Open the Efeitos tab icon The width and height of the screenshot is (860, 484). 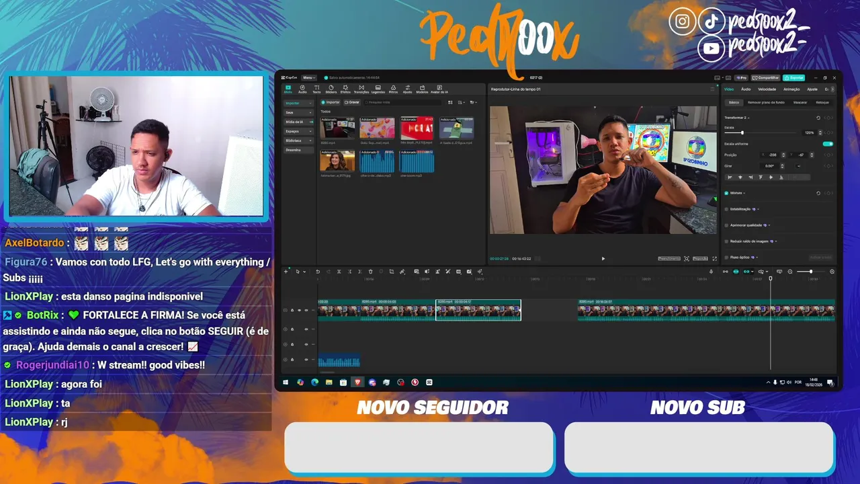[345, 89]
